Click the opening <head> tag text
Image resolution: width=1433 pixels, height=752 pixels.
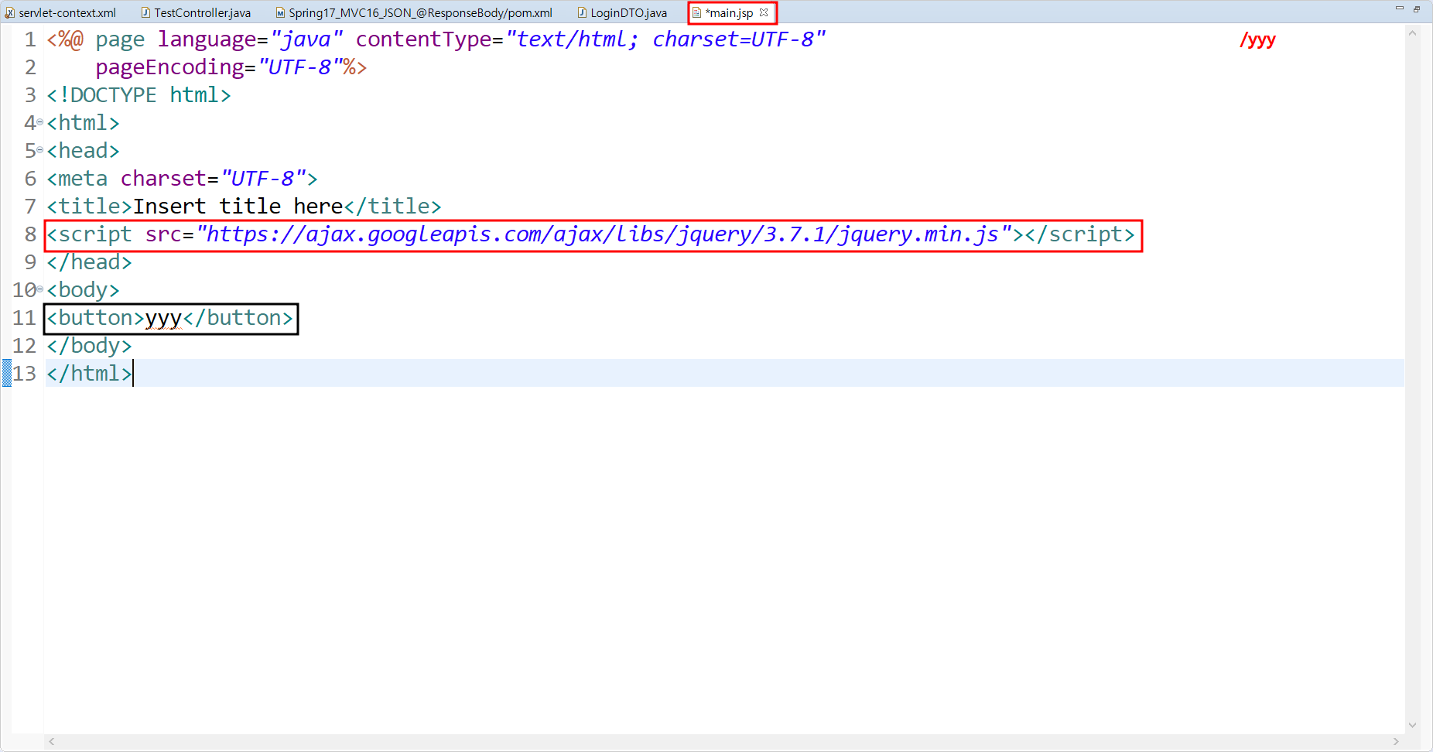click(x=83, y=151)
